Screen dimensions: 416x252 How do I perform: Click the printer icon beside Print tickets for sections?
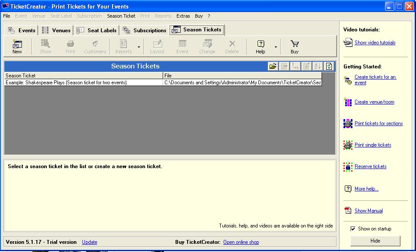pos(348,123)
